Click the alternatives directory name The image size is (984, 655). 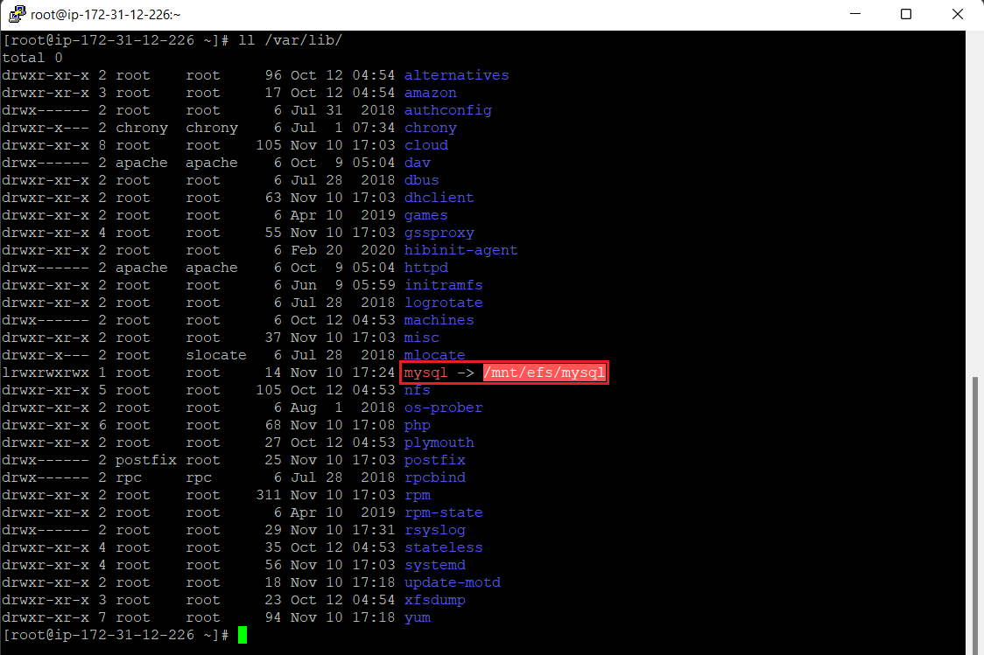pyautogui.click(x=456, y=74)
